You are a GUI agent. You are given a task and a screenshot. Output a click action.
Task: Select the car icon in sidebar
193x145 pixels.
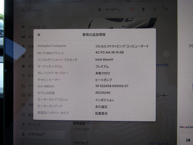click(24, 37)
